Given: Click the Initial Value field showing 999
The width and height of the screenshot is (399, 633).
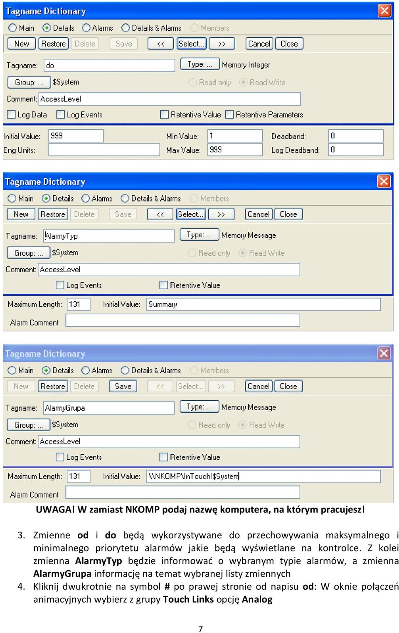Looking at the screenshot, I should 76,136.
